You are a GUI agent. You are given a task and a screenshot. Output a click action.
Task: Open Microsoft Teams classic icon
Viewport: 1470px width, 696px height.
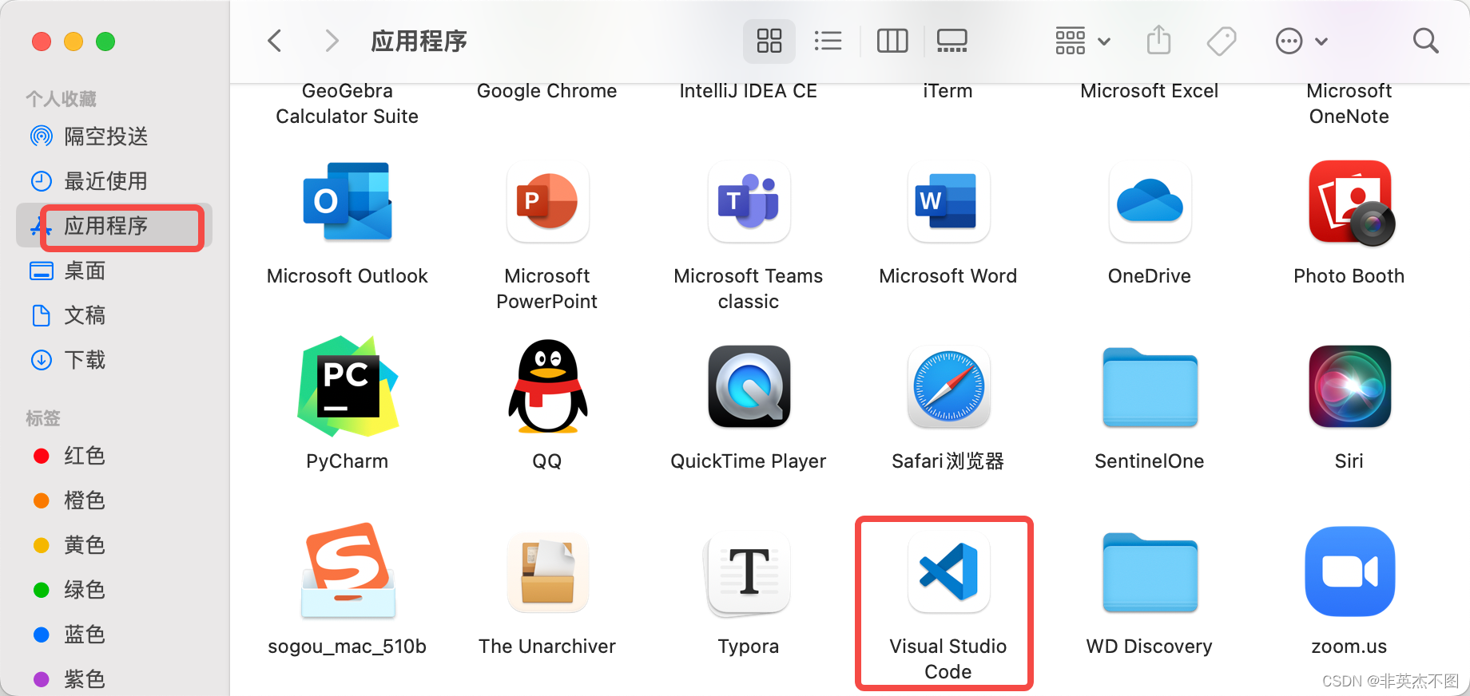pyautogui.click(x=749, y=201)
